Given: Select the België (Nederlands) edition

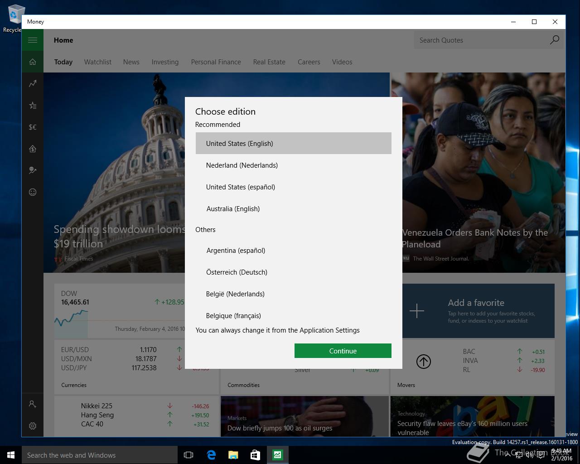Looking at the screenshot, I should (294, 294).
